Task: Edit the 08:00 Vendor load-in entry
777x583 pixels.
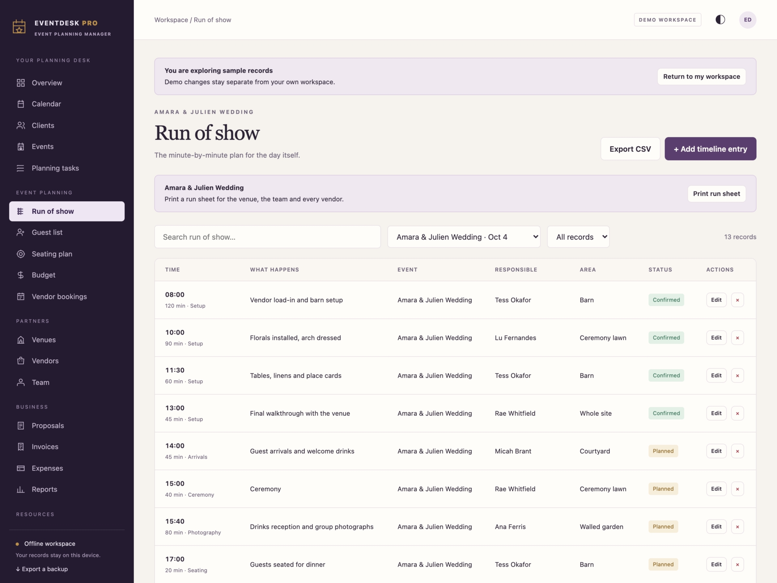Action: (x=716, y=300)
